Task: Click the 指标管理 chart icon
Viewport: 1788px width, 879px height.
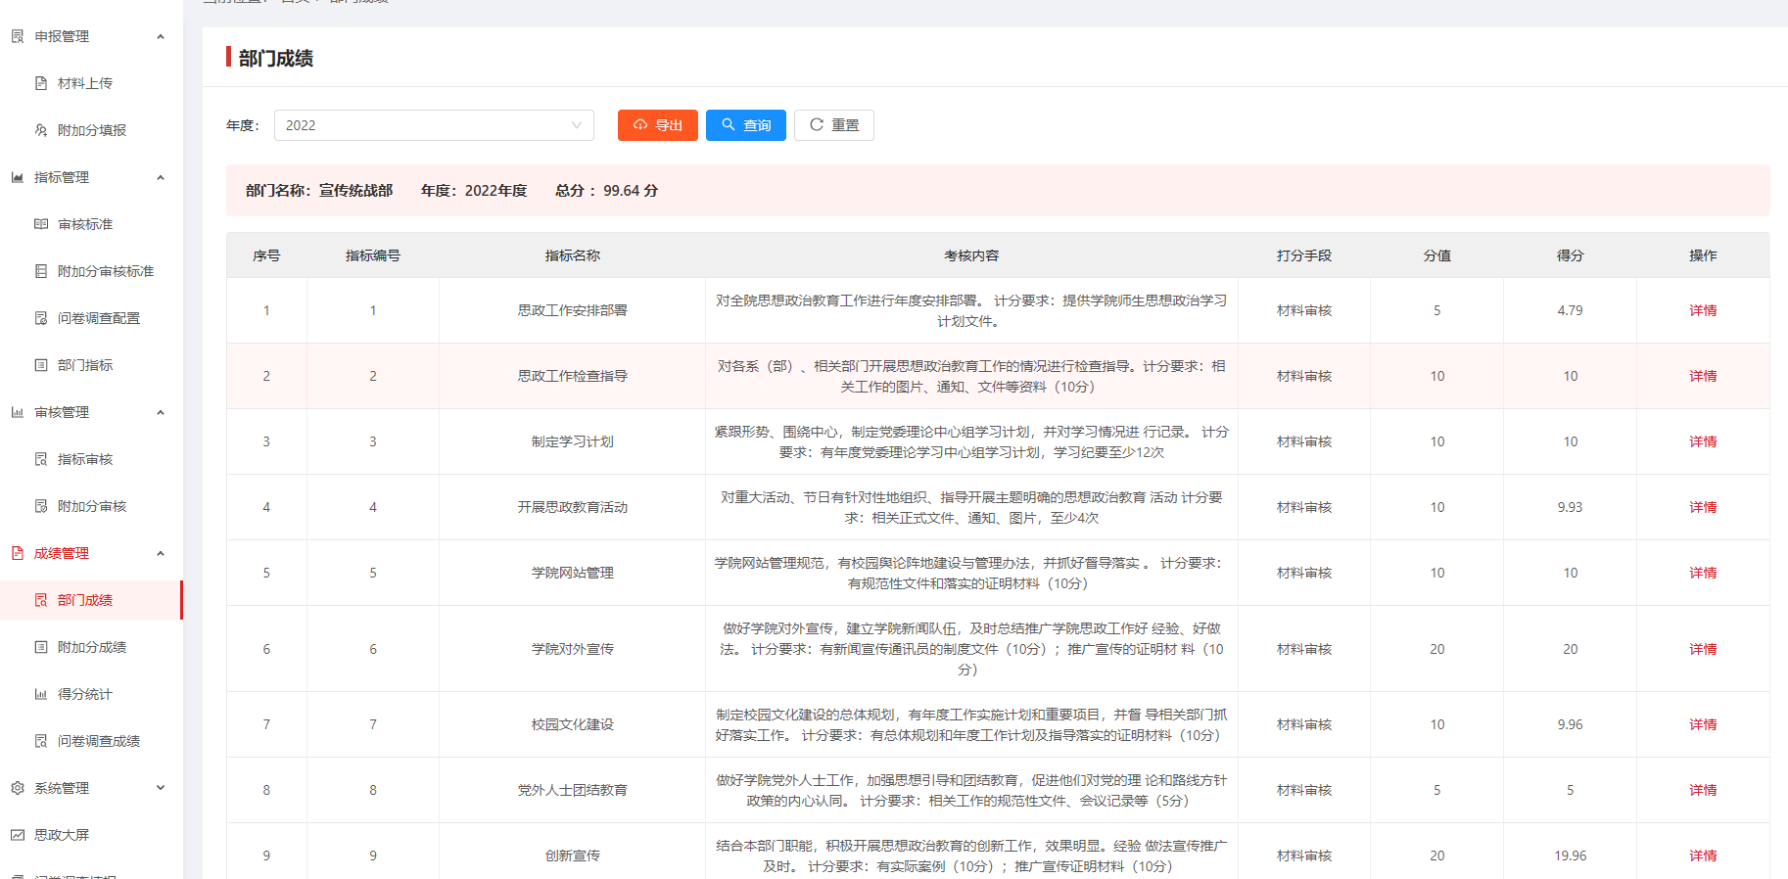Action: pyautogui.click(x=18, y=177)
